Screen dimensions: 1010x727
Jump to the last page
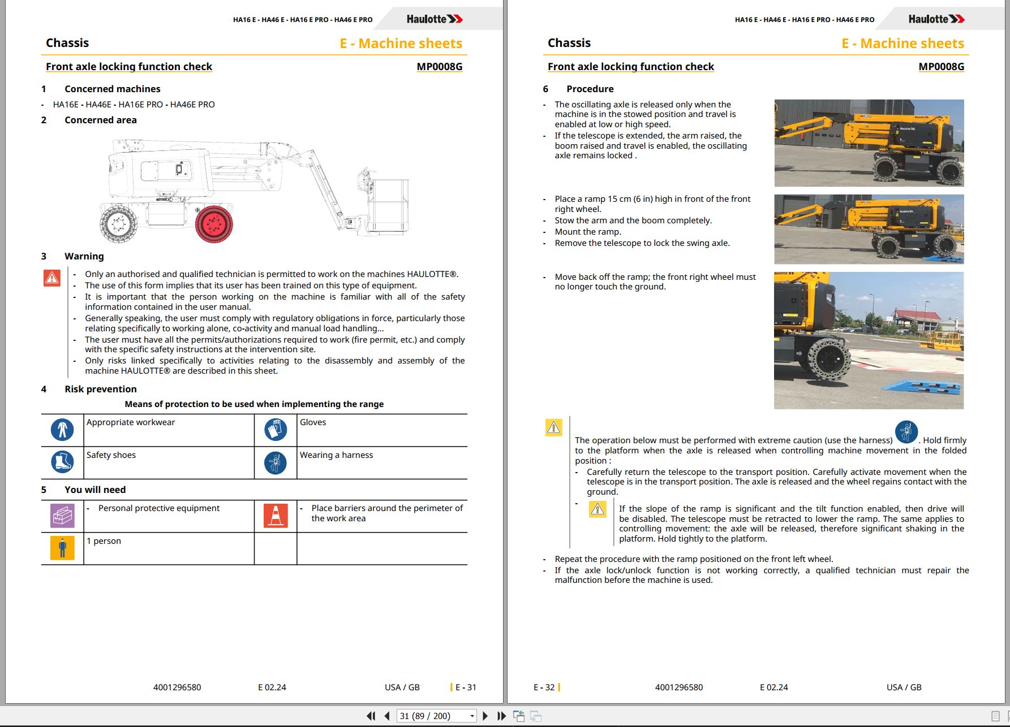point(501,716)
